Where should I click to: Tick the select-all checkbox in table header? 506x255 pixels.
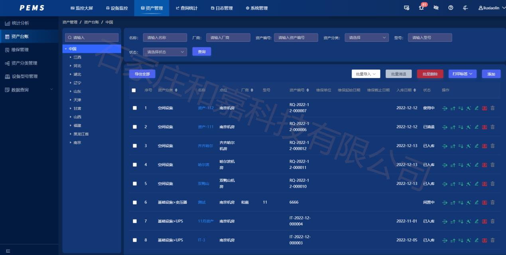(x=134, y=90)
